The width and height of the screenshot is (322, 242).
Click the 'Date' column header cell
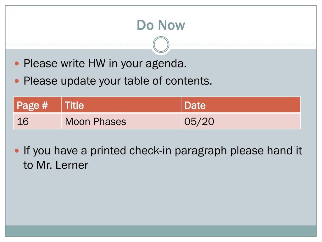coord(241,105)
